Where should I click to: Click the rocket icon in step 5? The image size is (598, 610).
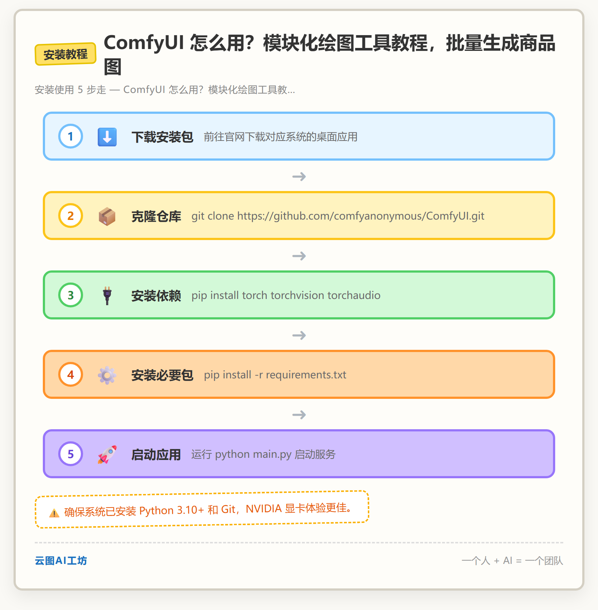[x=107, y=454]
